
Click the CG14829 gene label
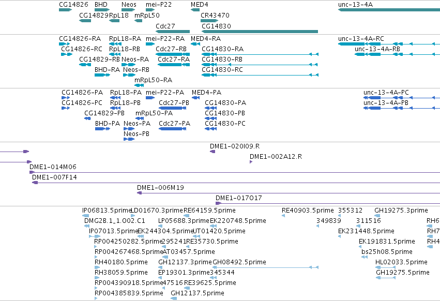point(94,15)
